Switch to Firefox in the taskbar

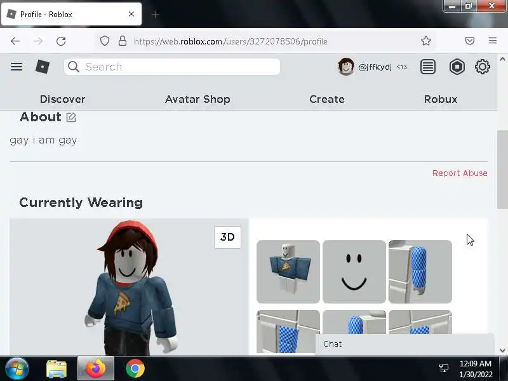point(96,368)
